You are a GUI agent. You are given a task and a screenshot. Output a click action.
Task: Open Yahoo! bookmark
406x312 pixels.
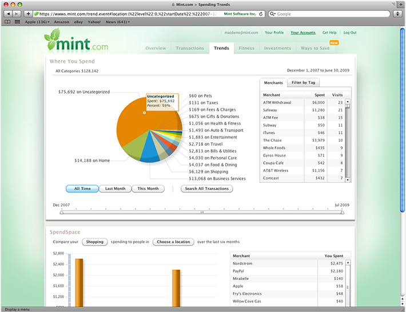(94, 22)
